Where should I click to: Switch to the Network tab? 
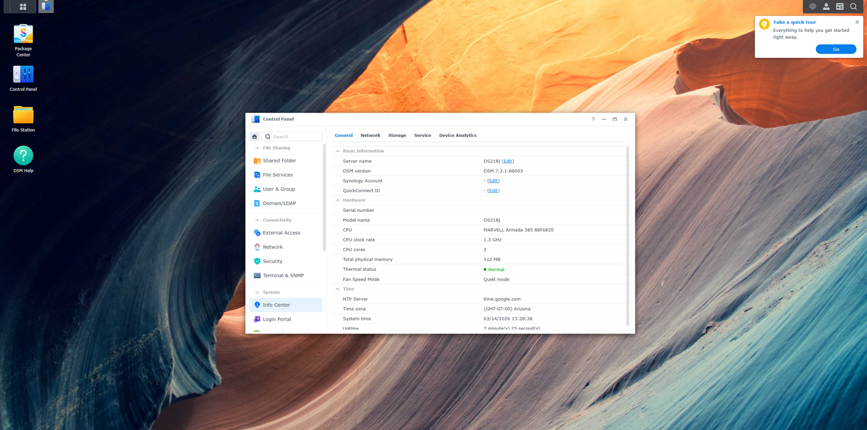coord(370,136)
